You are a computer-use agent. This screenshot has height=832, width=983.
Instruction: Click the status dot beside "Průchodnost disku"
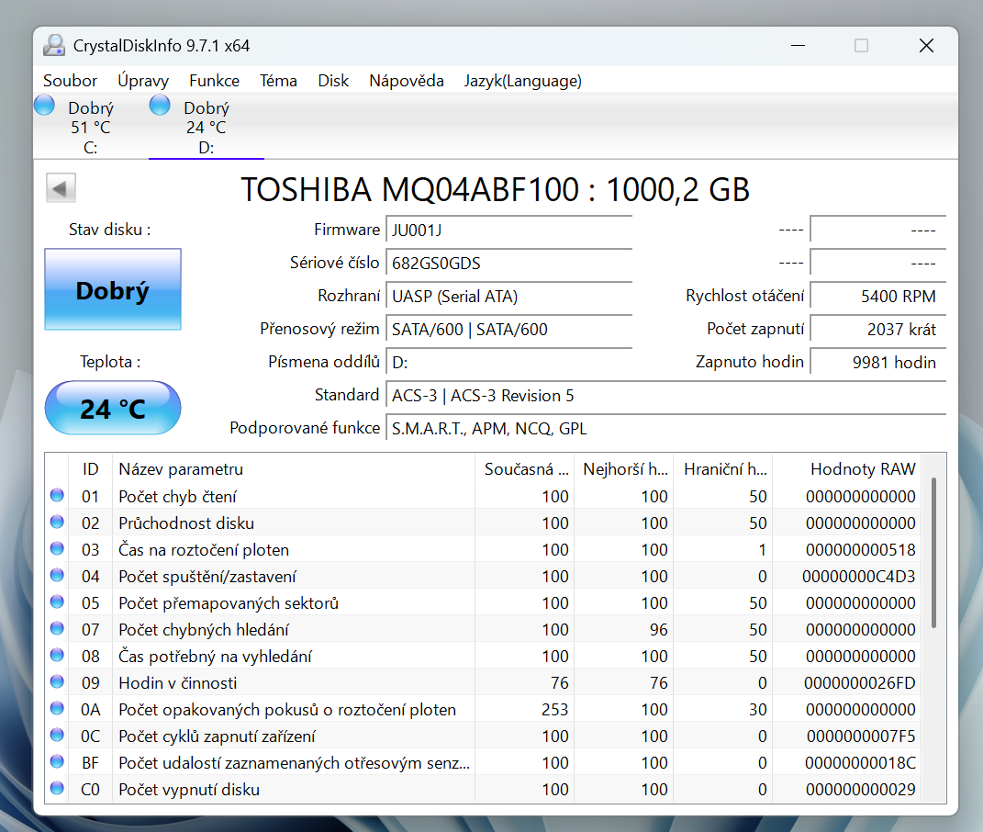click(x=56, y=522)
